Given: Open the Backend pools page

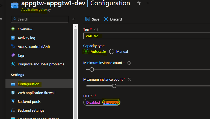Looking at the screenshot, I should tap(29, 101).
